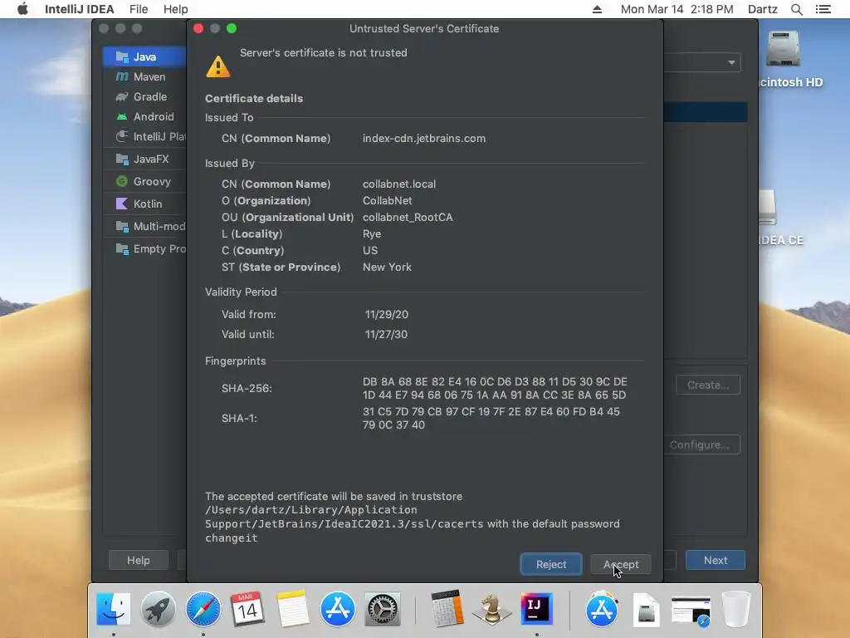Click the eject icon in menu bar
Image resolution: width=850 pixels, height=638 pixels.
(x=597, y=9)
